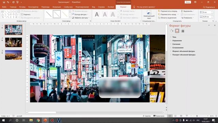Switch to the Главная ribbon tab
Screen dimensions: 218x123
click(x=13, y=7)
